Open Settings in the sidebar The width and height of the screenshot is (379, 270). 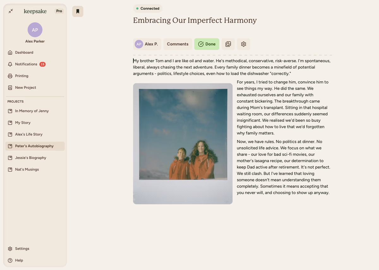(x=22, y=249)
